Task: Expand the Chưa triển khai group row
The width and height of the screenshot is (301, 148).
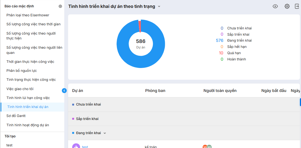Action: pos(88,104)
